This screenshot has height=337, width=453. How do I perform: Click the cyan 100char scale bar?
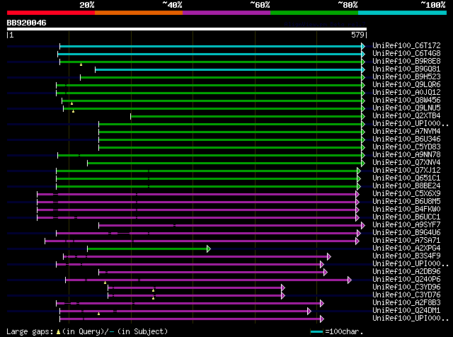pos(316,332)
